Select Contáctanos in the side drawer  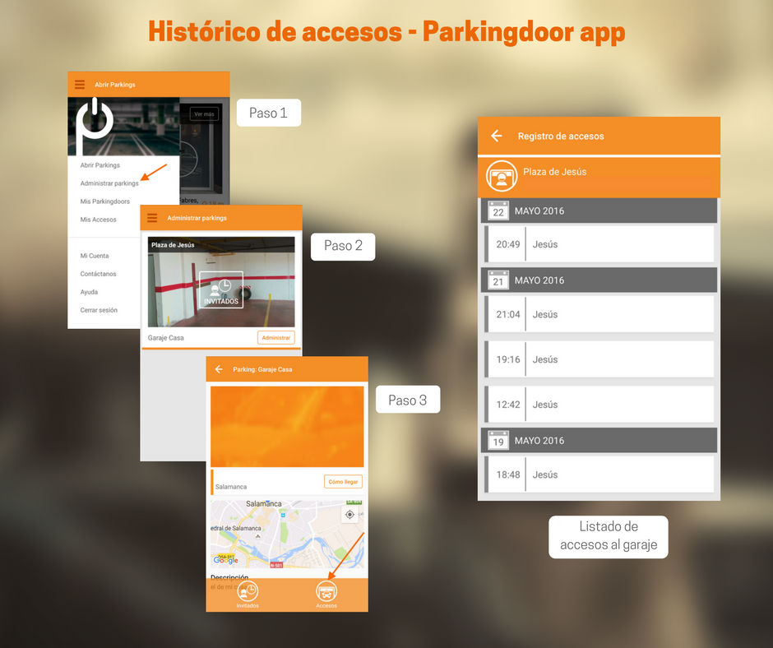[x=99, y=274]
